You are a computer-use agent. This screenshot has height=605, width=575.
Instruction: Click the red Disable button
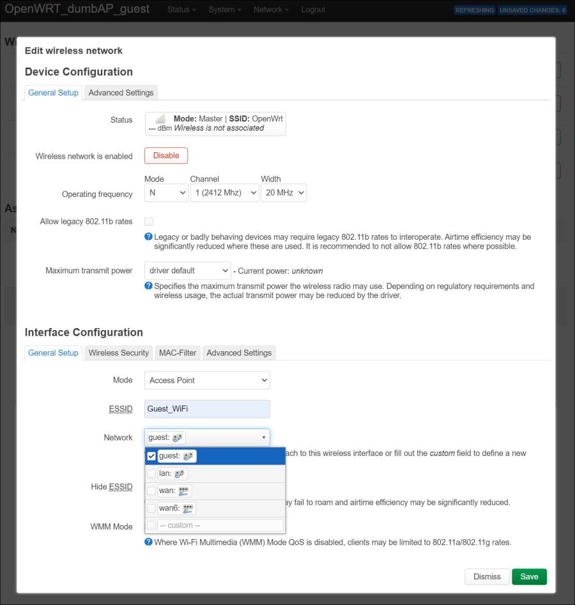tap(166, 155)
